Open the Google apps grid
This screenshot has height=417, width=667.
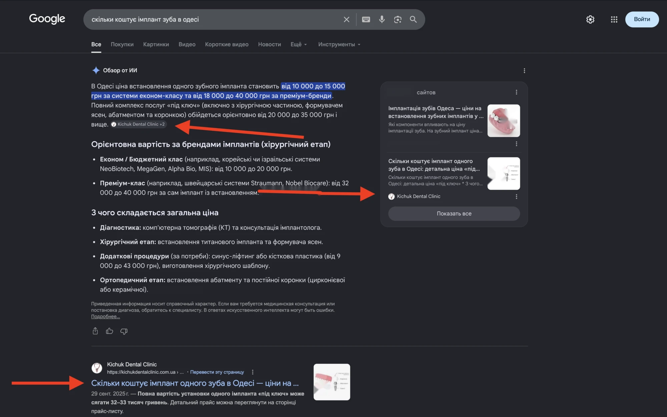pos(614,19)
